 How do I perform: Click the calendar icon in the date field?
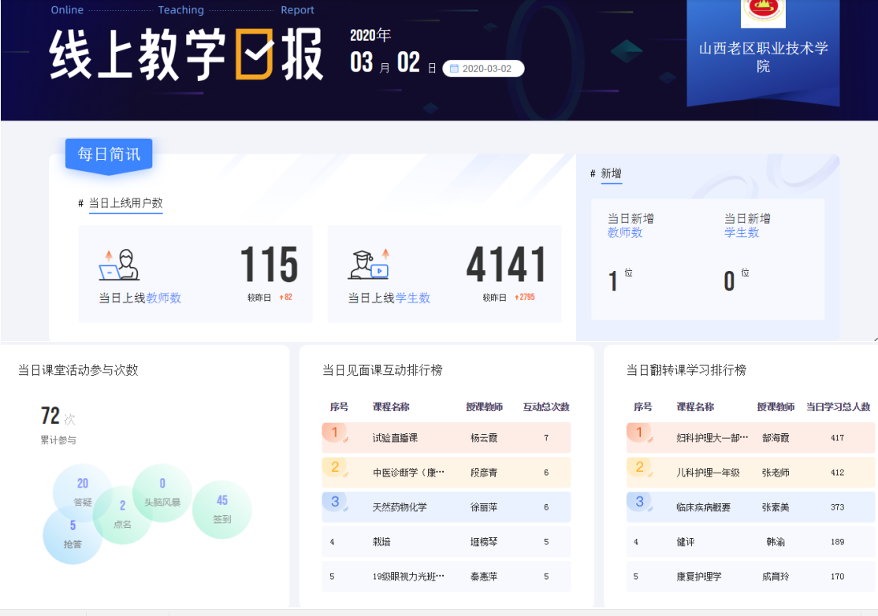454,69
